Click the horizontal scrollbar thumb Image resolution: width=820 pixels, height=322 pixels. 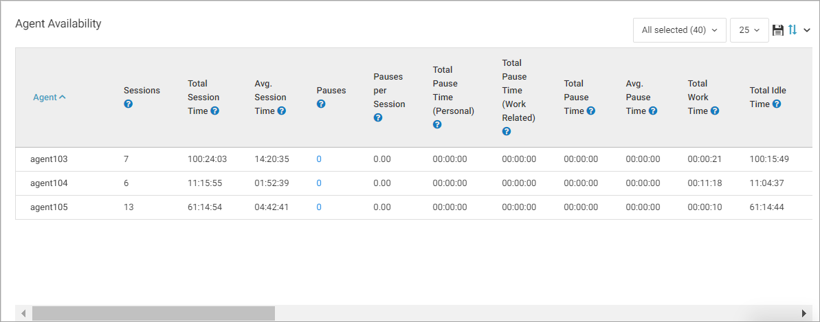(x=153, y=313)
